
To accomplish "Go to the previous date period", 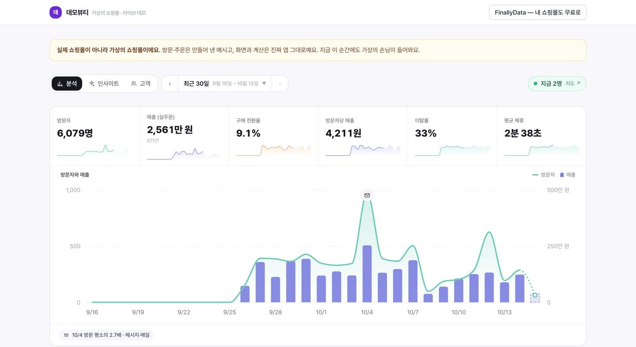I will coord(170,84).
